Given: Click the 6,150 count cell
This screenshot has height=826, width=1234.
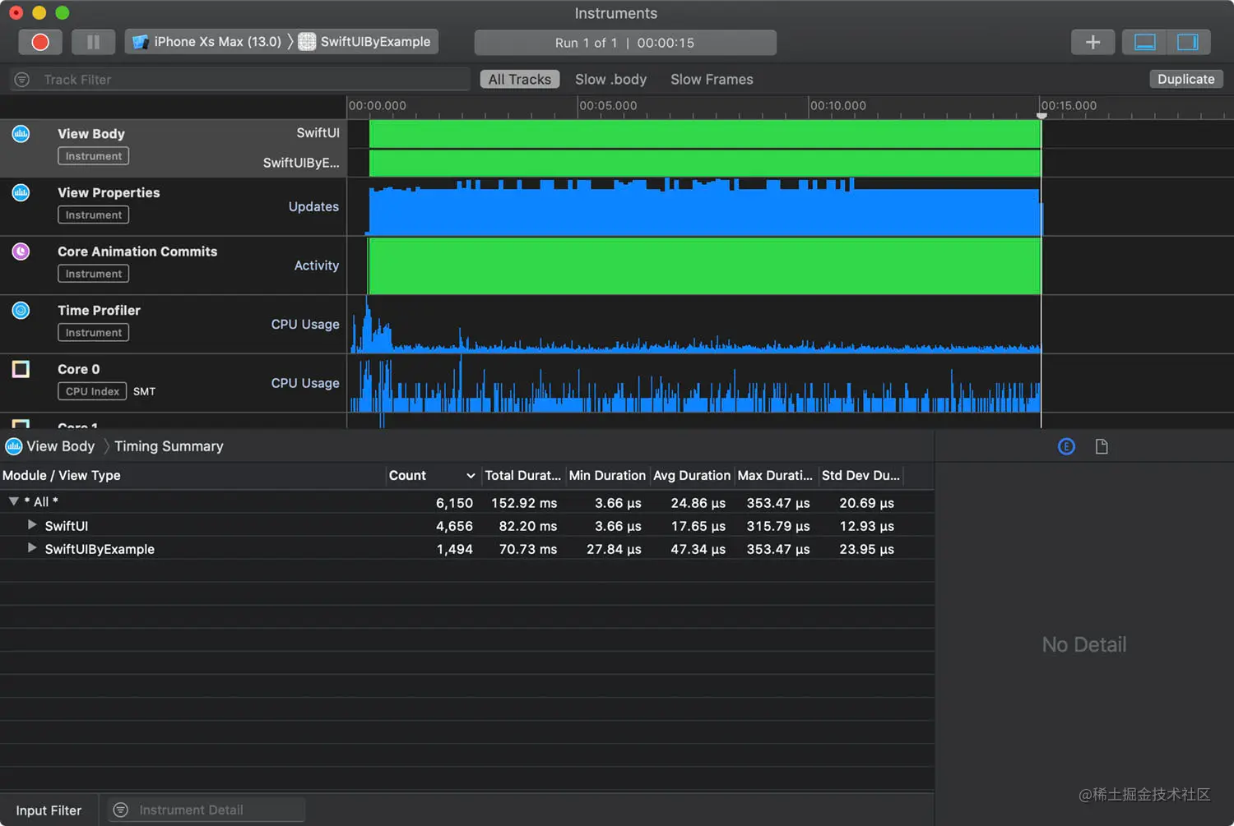Looking at the screenshot, I should pyautogui.click(x=454, y=503).
